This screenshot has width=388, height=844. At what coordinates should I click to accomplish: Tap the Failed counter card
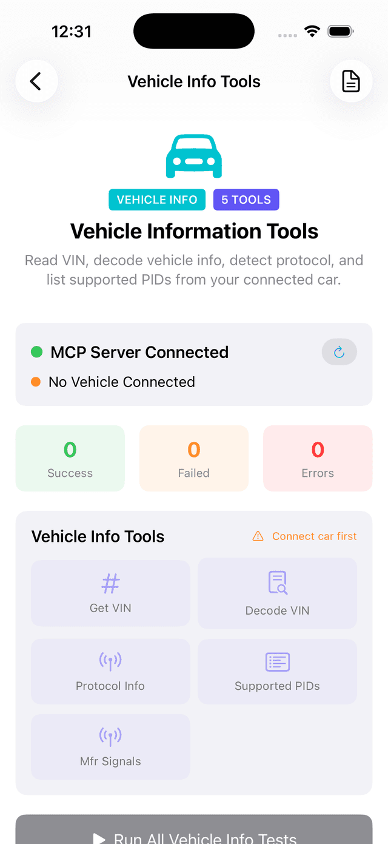coord(194,458)
